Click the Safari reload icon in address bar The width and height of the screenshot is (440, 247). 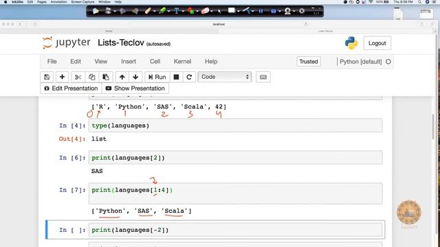(305, 24)
